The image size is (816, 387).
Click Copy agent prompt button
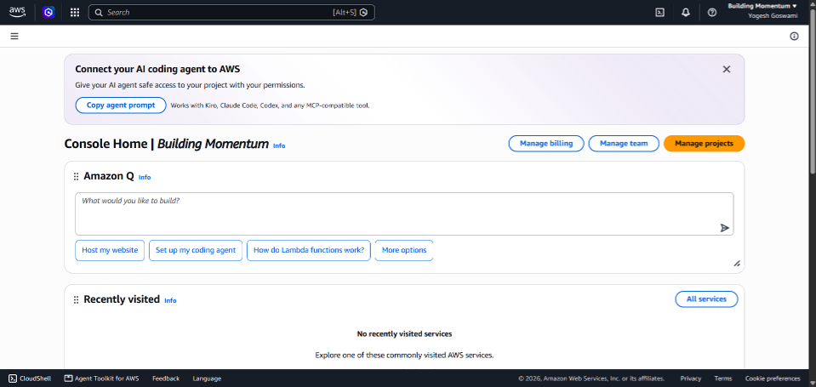coord(121,105)
